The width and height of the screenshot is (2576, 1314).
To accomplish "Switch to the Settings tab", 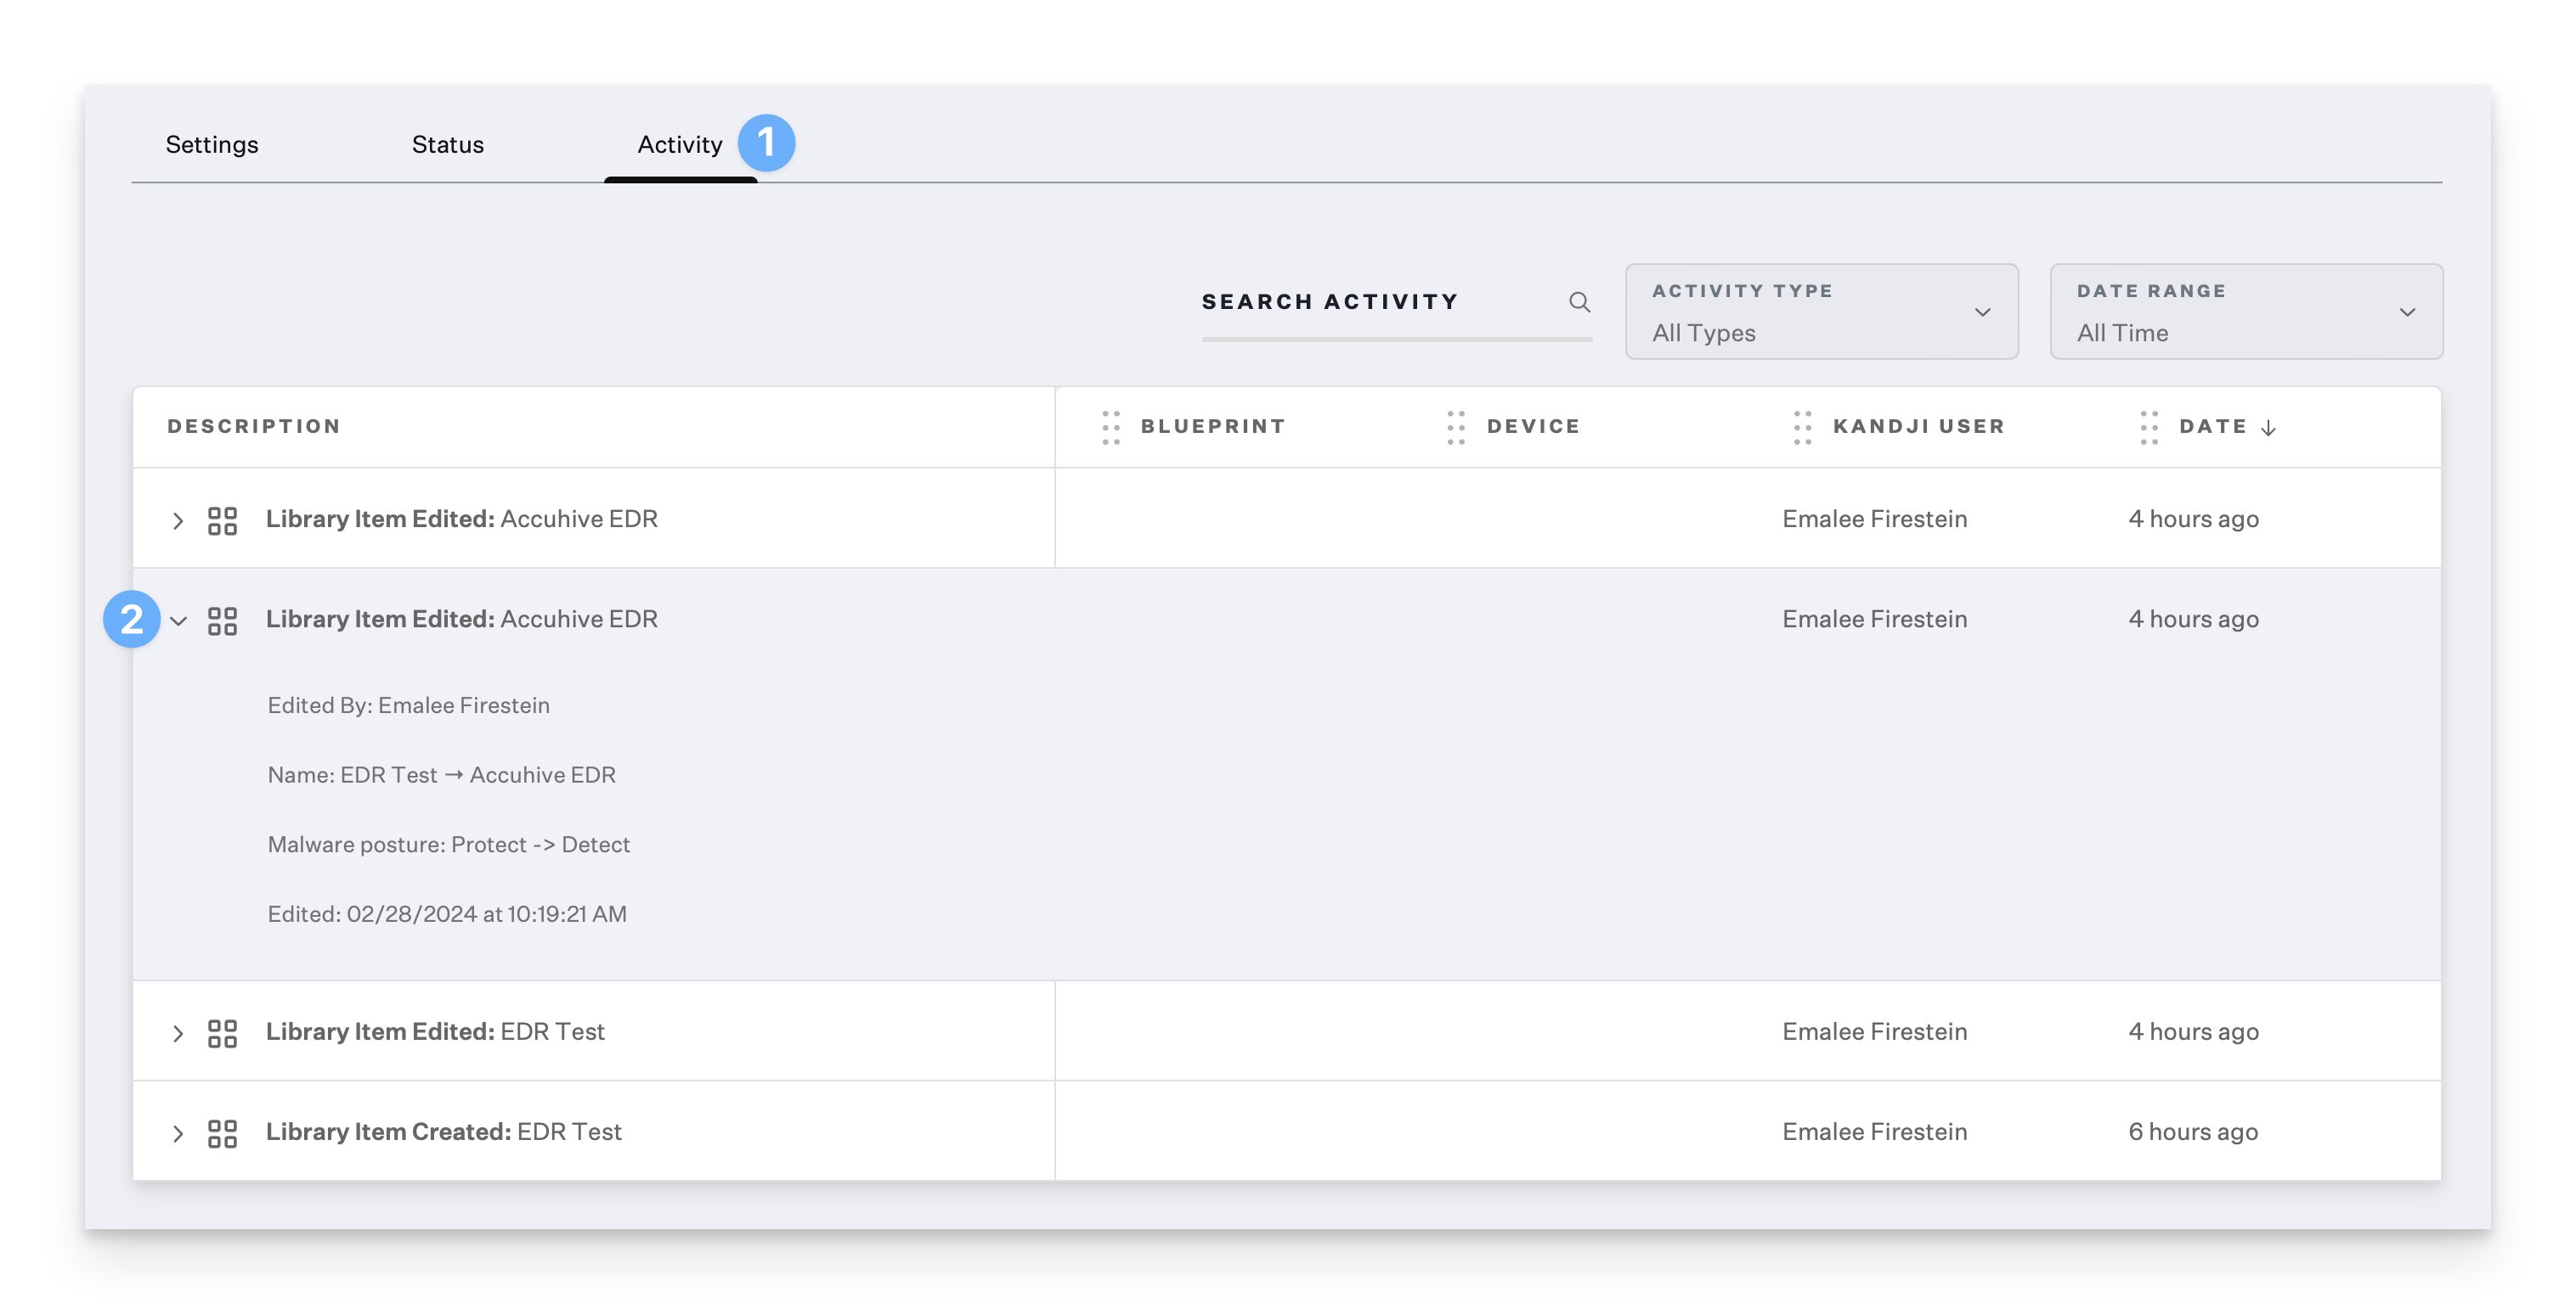I will coord(212,145).
